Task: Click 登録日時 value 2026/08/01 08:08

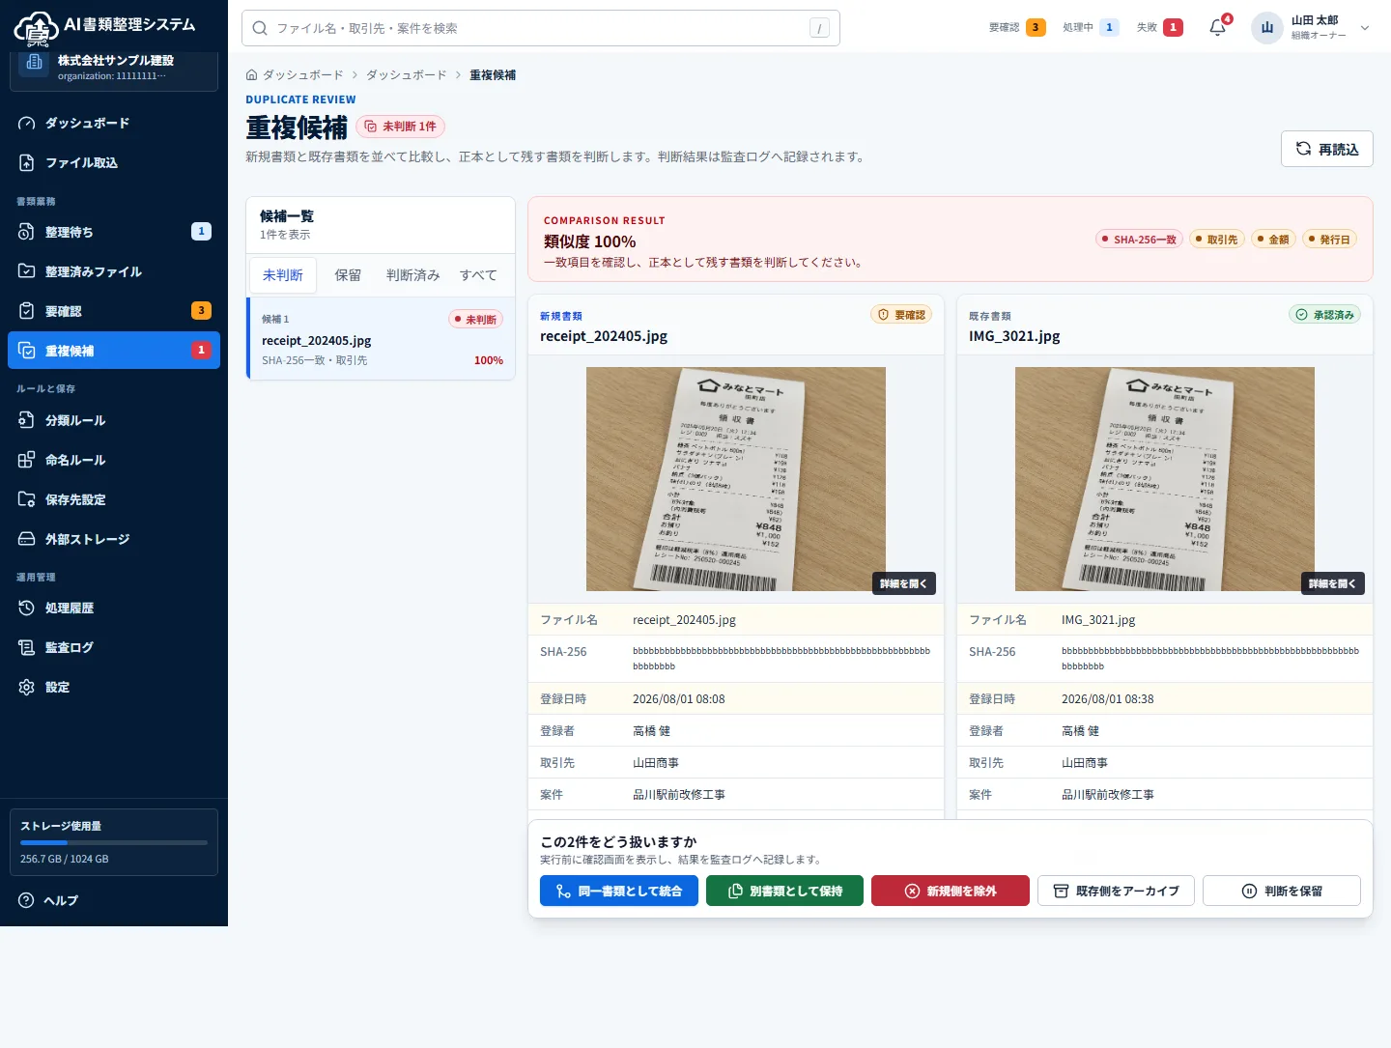Action: coord(678,699)
